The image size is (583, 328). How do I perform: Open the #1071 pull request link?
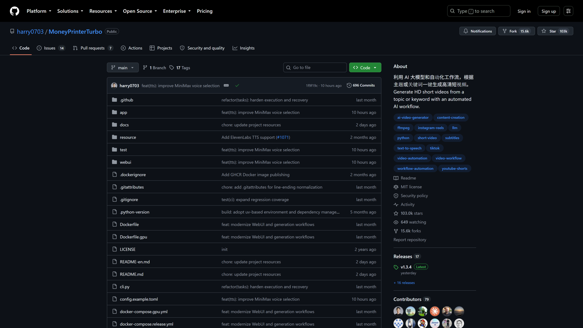[x=283, y=137]
